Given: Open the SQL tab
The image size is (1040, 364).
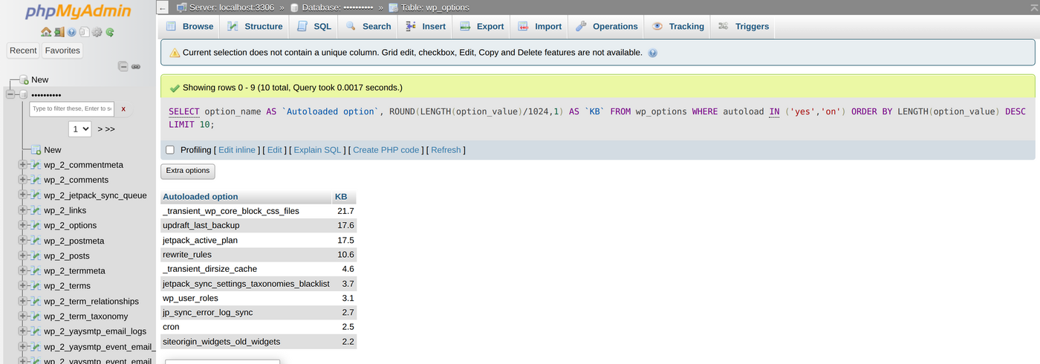Looking at the screenshot, I should [313, 26].
